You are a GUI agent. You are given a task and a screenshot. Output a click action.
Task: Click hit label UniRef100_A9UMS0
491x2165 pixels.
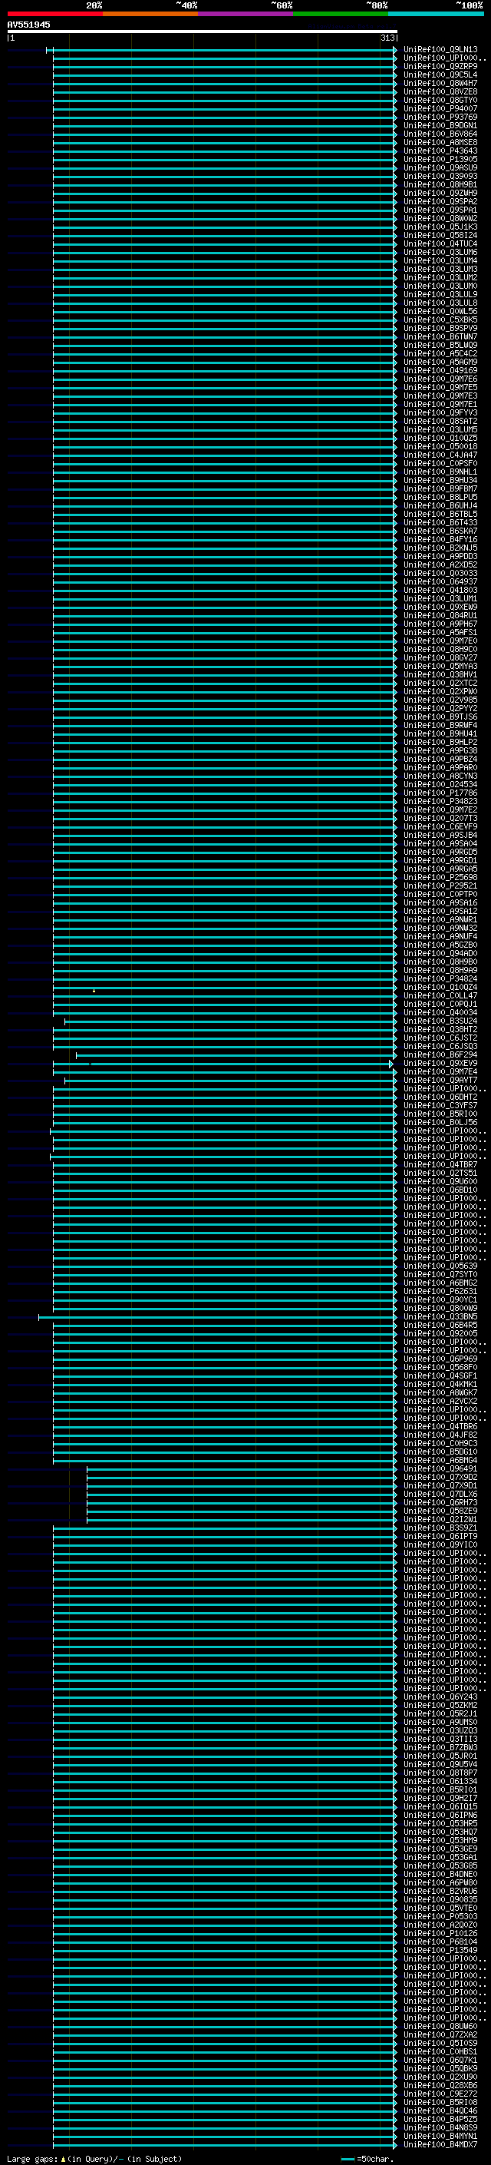(x=440, y=1722)
